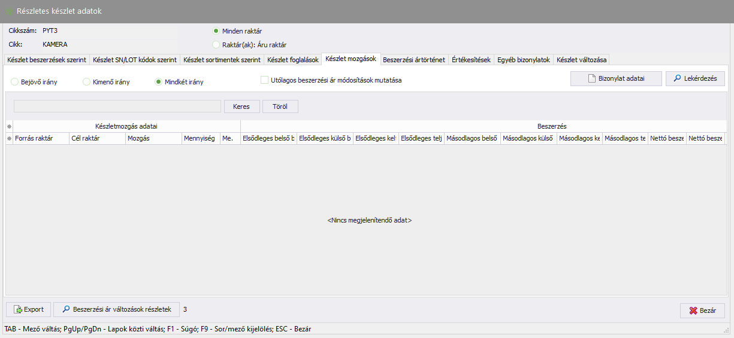Click the Bizonylat adatai document button
Screen dimensions: 734x338
click(616, 78)
